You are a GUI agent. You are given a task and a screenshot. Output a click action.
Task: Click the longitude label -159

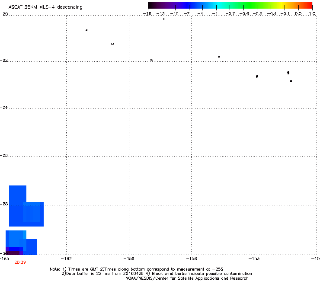click(x=129, y=259)
